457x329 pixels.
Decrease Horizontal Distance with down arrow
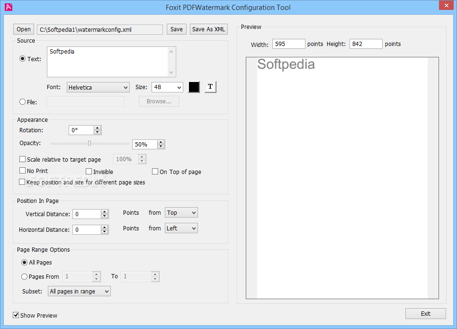coord(104,232)
